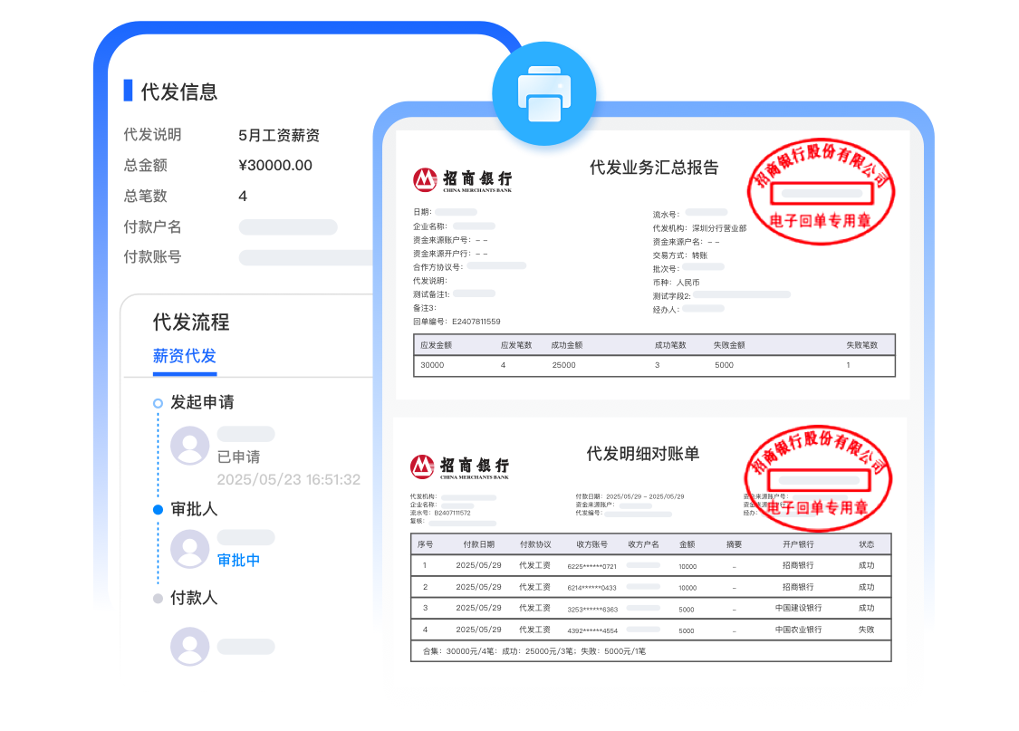The width and height of the screenshot is (1019, 731).
Task: Select the failed 中国农业银行 row
Action: coord(650,630)
